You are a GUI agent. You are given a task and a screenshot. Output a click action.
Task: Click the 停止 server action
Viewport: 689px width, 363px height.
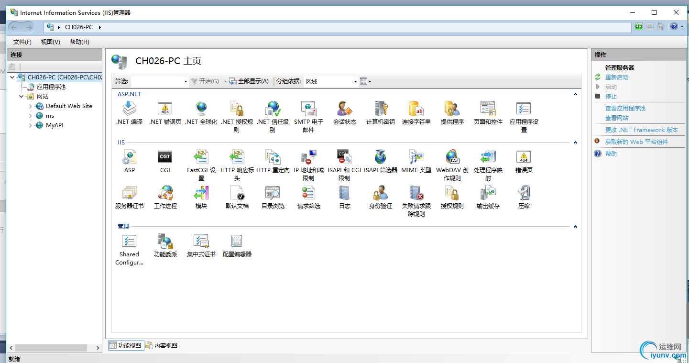(611, 97)
